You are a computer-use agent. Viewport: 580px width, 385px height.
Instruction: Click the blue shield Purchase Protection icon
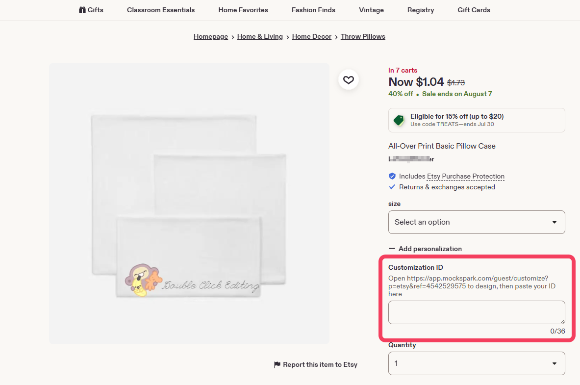pyautogui.click(x=392, y=176)
